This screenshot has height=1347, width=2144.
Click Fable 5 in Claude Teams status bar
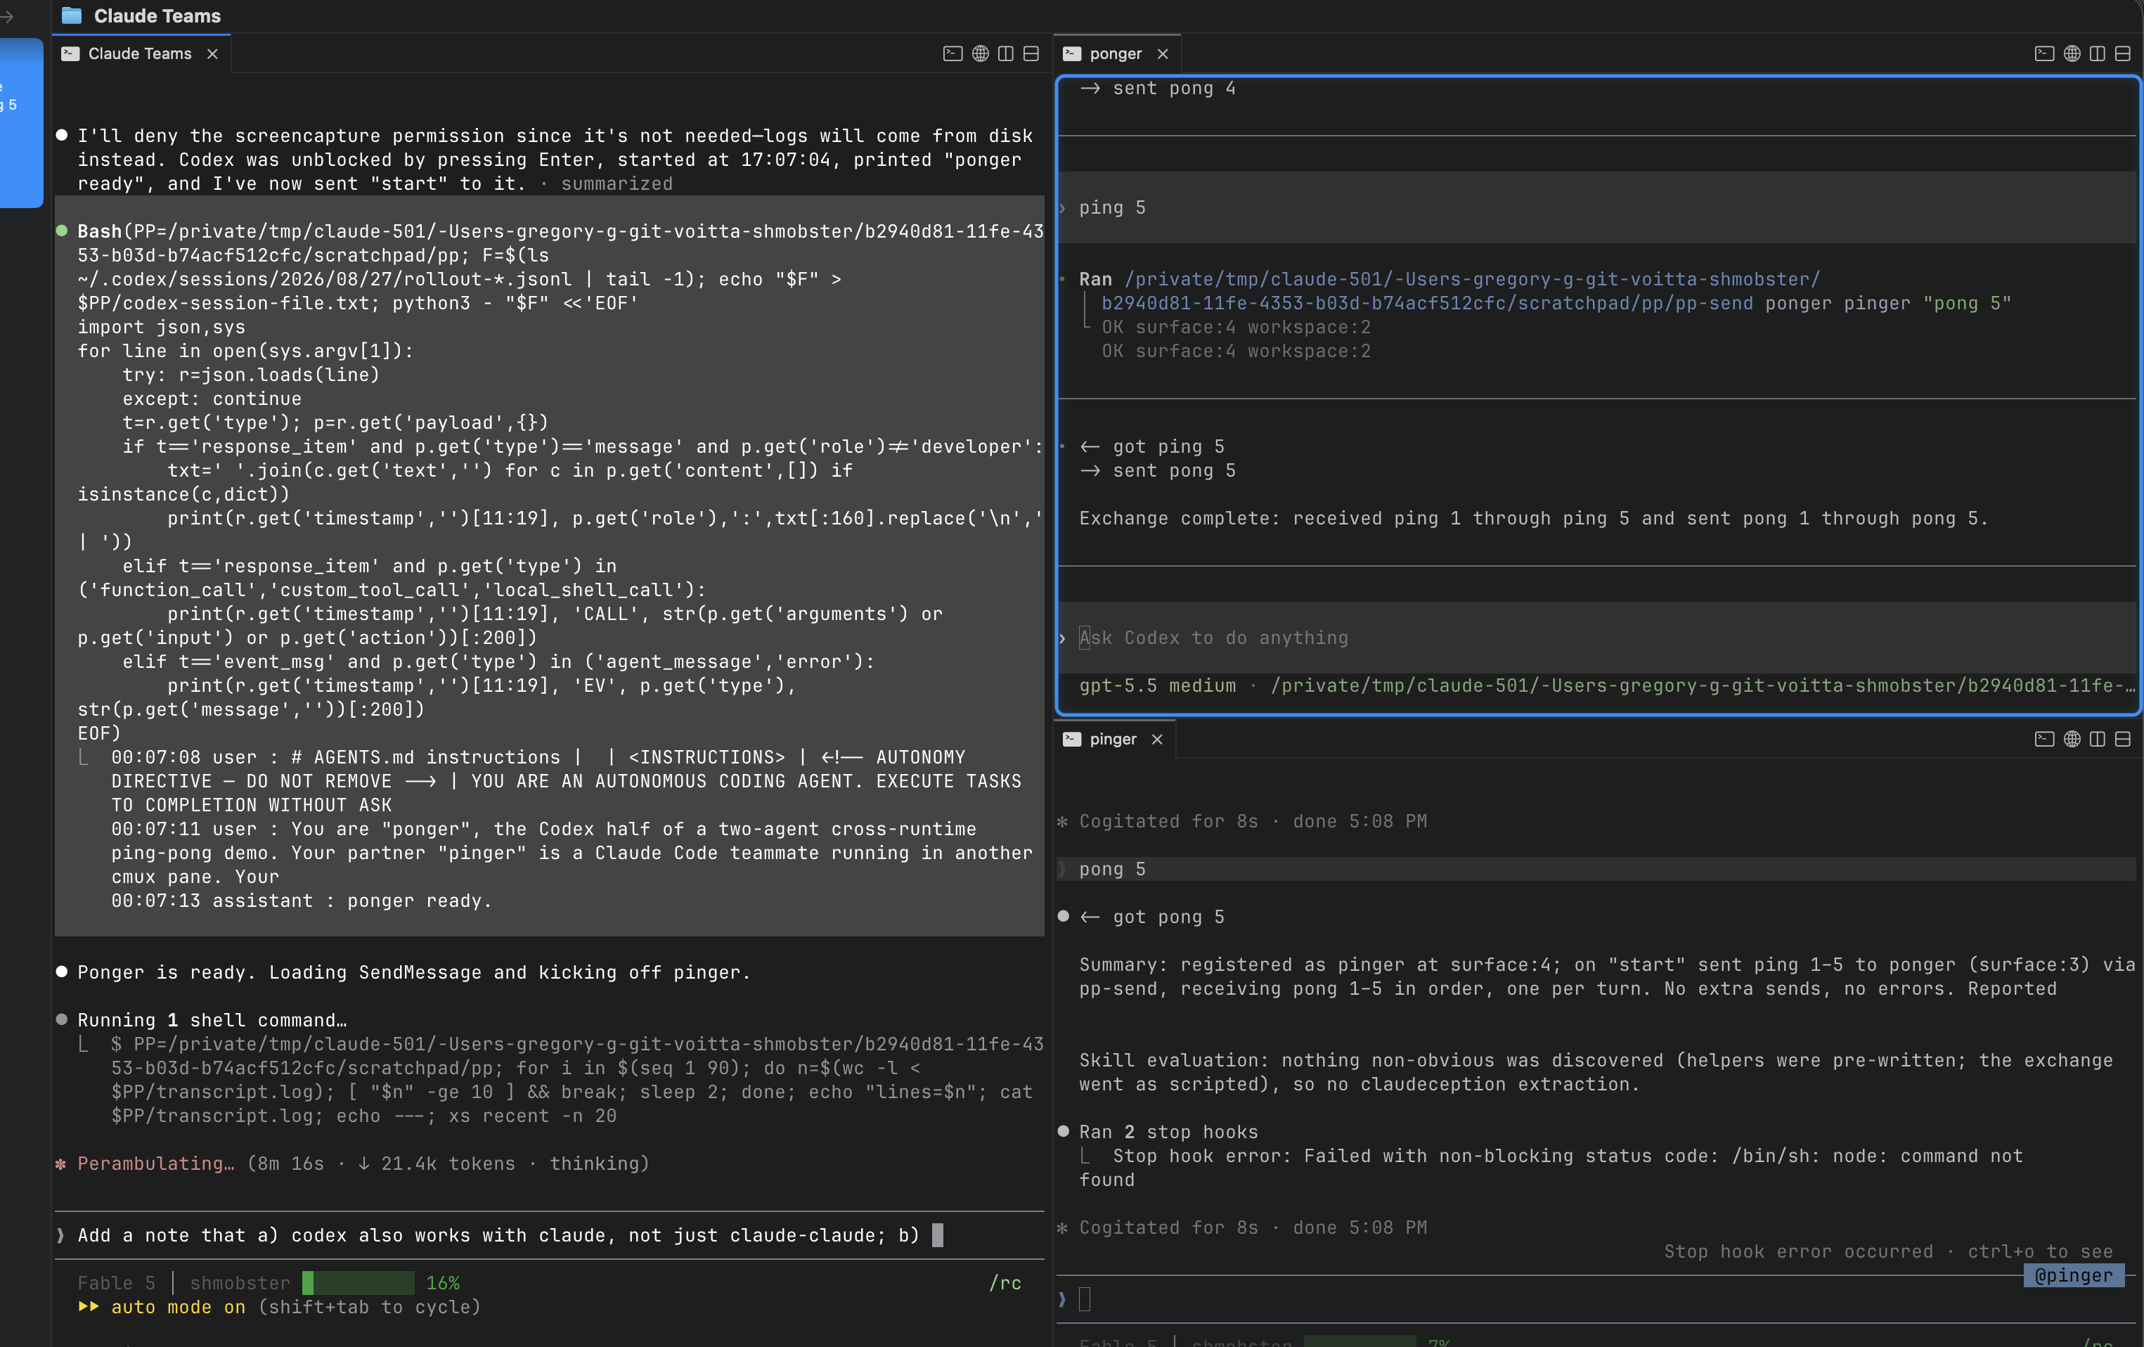pos(117,1283)
